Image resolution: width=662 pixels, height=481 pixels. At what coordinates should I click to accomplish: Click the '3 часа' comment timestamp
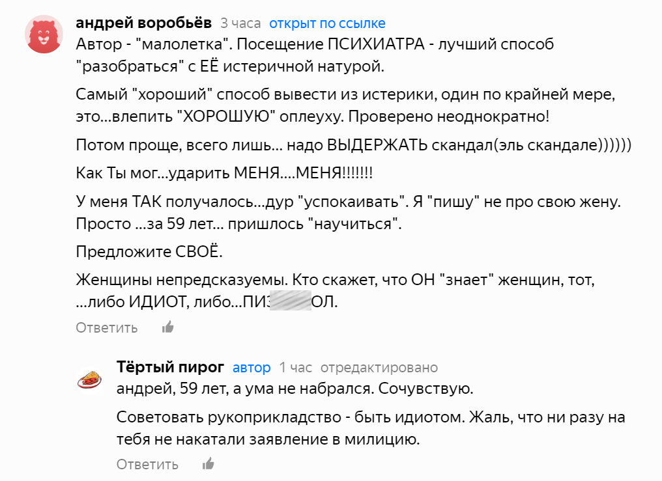(240, 23)
